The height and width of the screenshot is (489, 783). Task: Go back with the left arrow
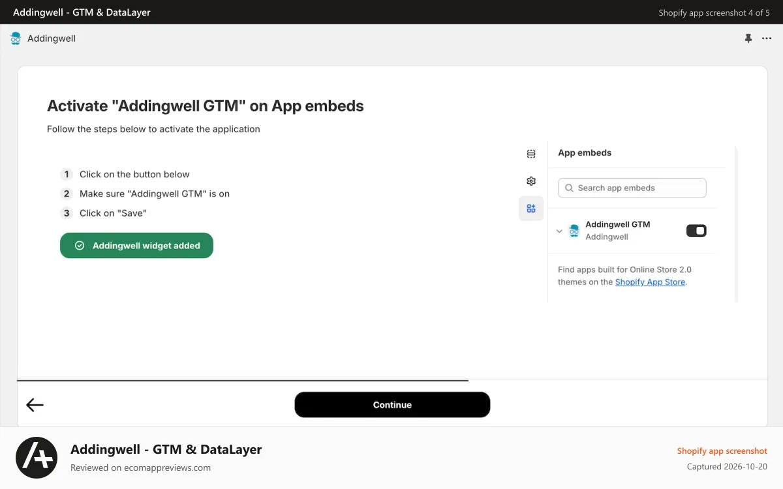(x=35, y=405)
